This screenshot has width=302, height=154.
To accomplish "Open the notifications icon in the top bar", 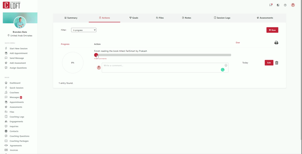I will point(271,5).
